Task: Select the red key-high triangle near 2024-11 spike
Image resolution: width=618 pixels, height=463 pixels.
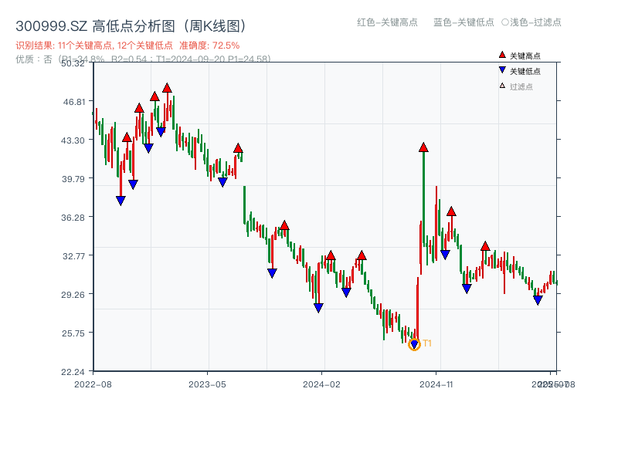Action: click(x=423, y=146)
